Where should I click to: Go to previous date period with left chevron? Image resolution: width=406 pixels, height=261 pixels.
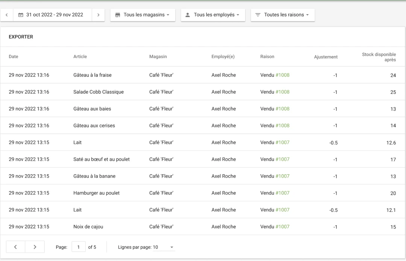[7, 15]
